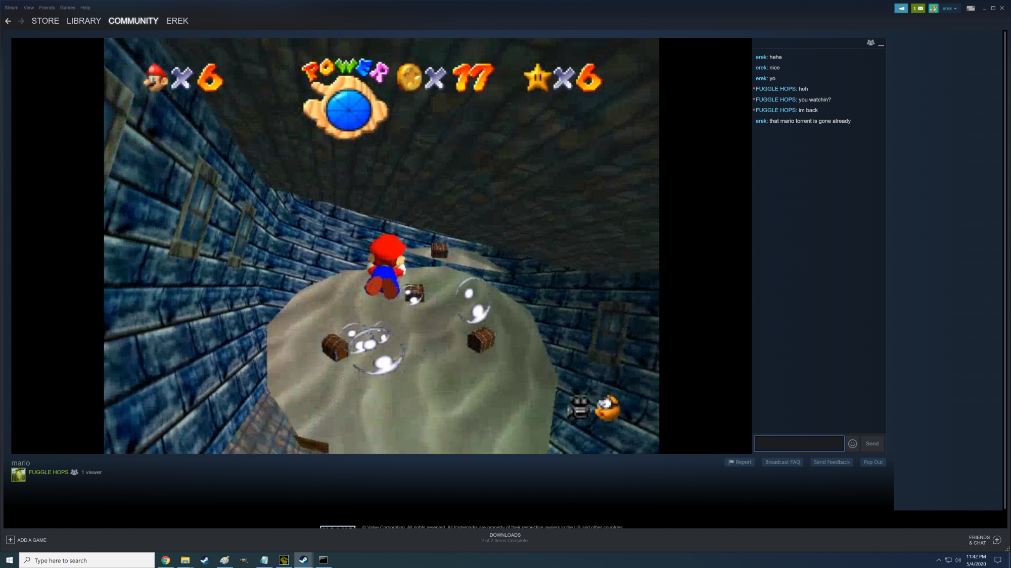Report this broadcast

pos(740,462)
